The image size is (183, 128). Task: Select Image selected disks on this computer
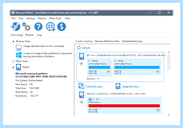pos(44,46)
